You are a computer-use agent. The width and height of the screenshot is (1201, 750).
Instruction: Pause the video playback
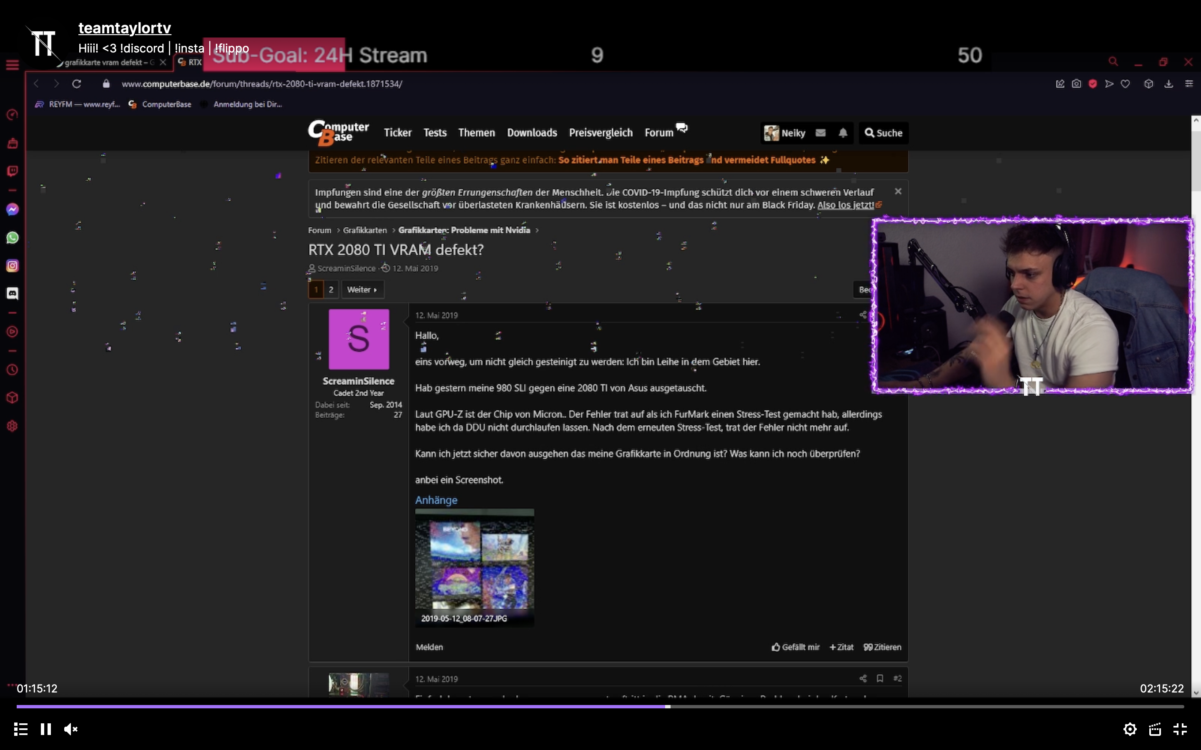click(x=45, y=729)
